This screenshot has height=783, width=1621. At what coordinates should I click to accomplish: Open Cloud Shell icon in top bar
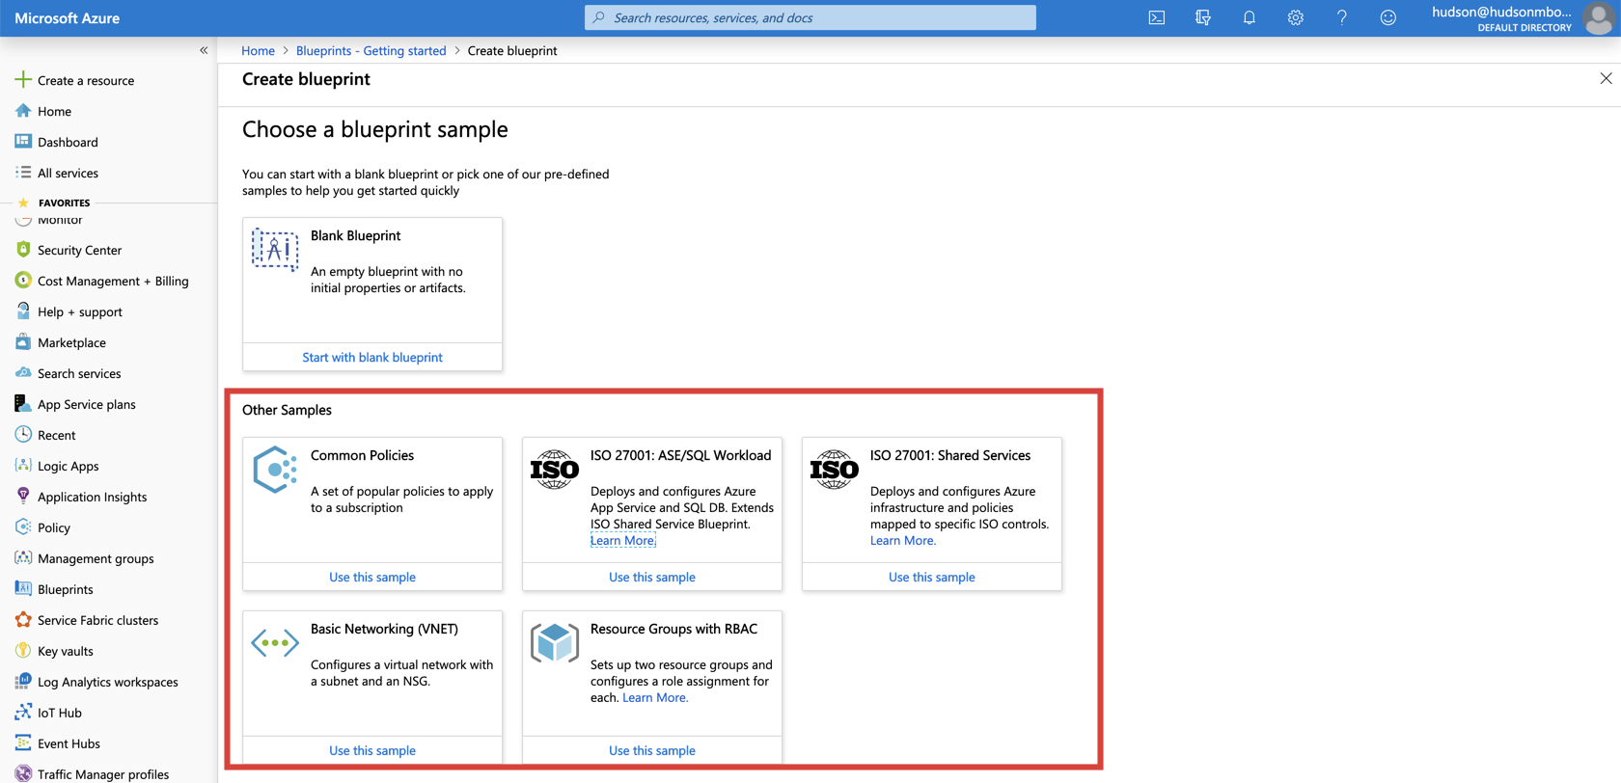1156,17
